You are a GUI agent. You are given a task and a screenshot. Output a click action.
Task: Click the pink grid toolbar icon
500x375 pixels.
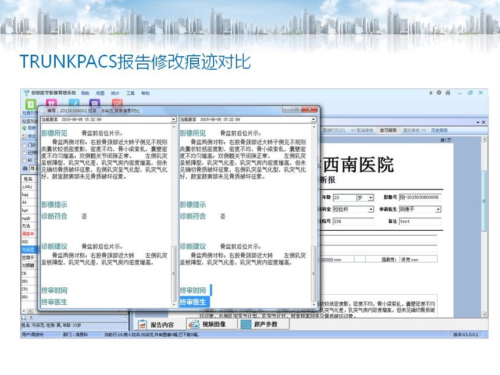(x=51, y=102)
